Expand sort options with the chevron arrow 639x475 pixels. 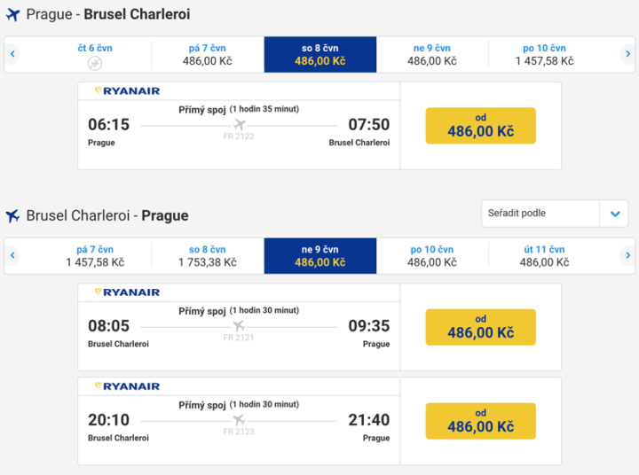pos(614,214)
